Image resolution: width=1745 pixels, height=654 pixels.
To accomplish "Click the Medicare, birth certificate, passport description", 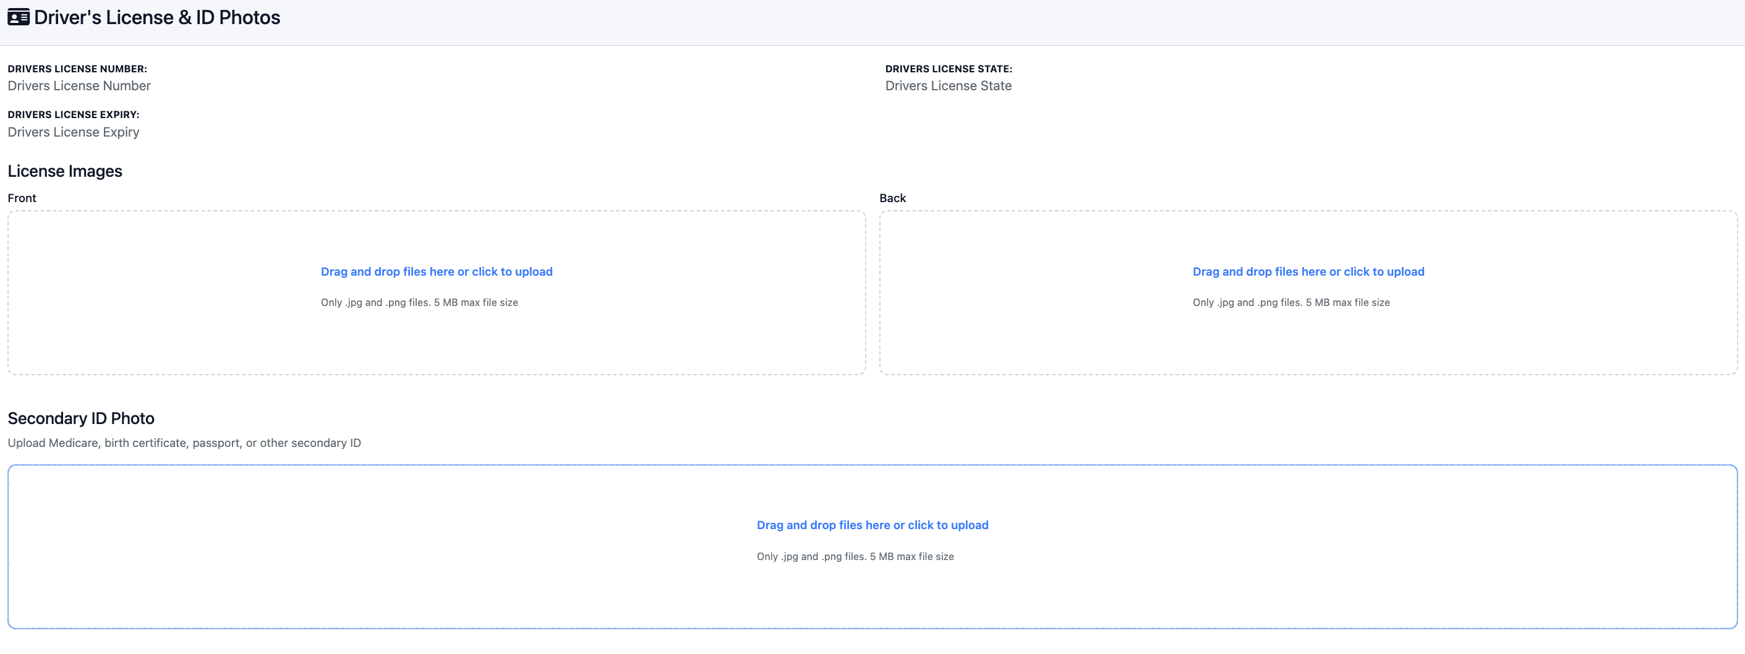I will 184,443.
